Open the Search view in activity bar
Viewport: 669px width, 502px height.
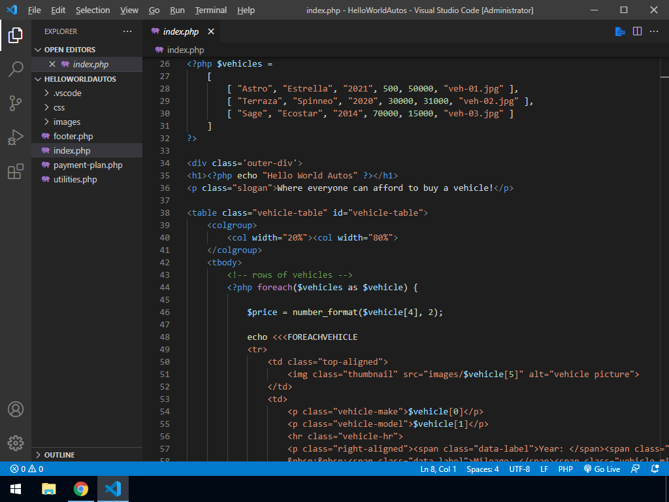16,69
